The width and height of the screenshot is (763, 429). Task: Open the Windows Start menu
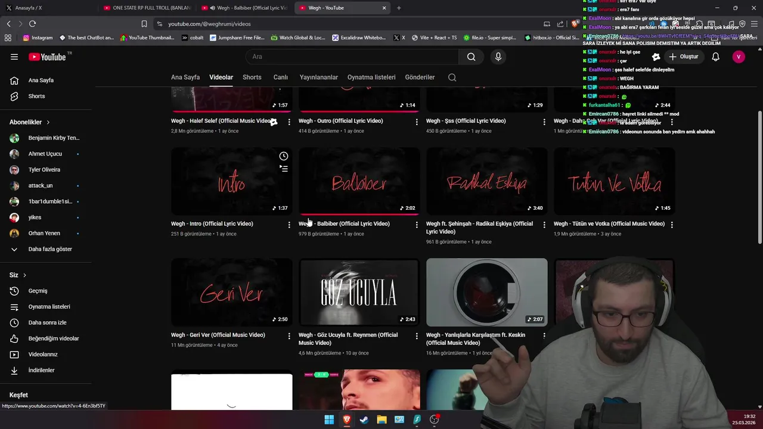click(x=329, y=419)
